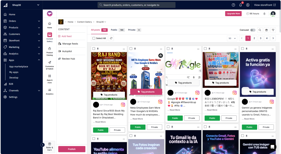Switch to the All posts tab
281x154 pixels.
tap(99, 30)
